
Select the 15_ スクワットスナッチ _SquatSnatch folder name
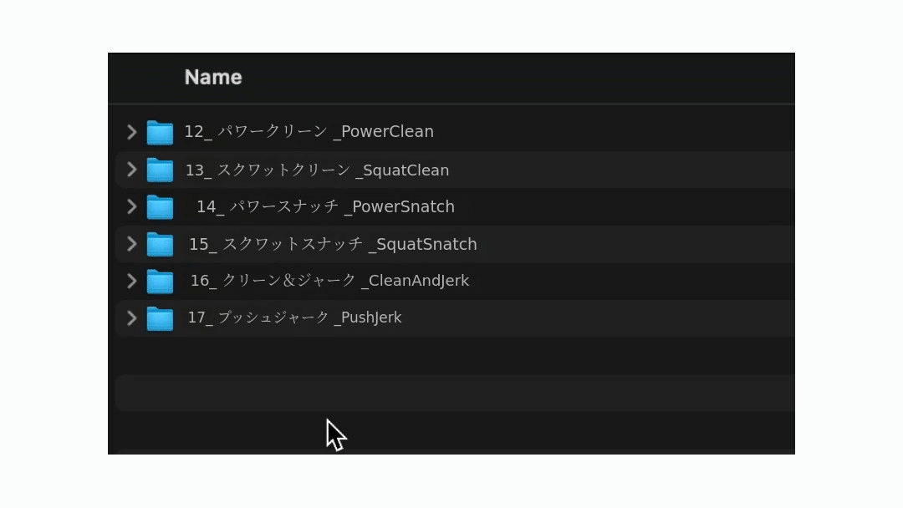point(333,244)
